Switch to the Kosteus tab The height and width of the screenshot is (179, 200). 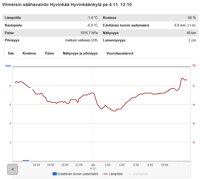(29, 53)
